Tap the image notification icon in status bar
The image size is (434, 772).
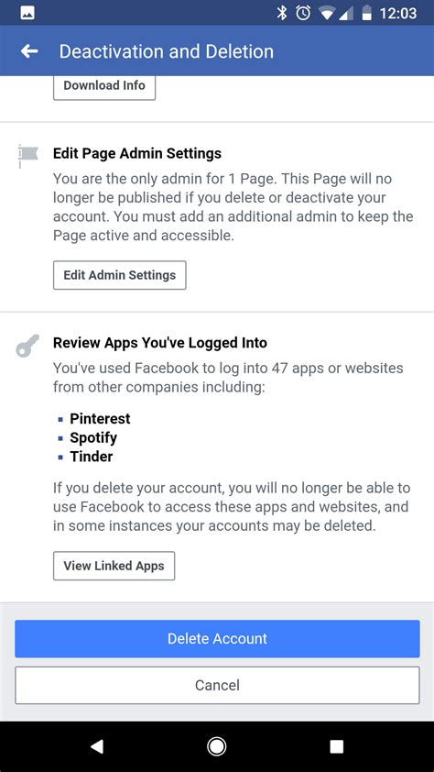coord(27,13)
